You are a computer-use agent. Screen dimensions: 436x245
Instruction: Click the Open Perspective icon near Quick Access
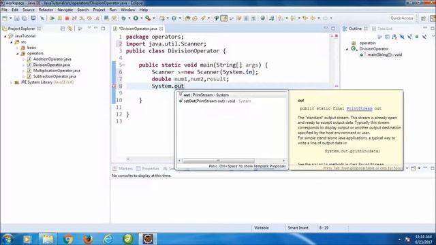pyautogui.click(x=423, y=18)
